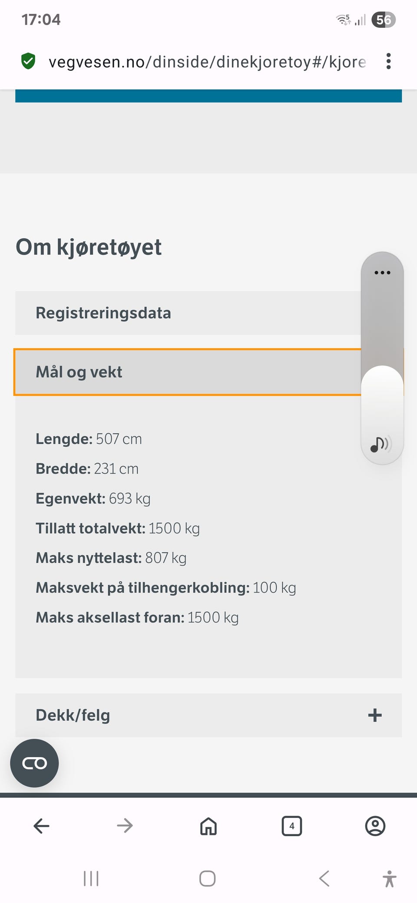Open Android recent apps button
Image resolution: width=417 pixels, height=903 pixels.
pyautogui.click(x=91, y=879)
